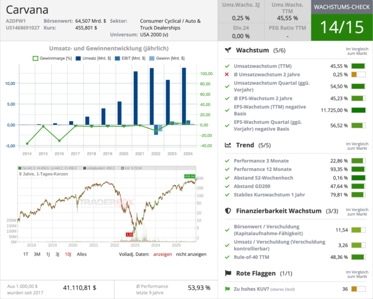This screenshot has width=373, height=299.
Task: Switch chart to the 10J range
Action: tap(68, 254)
